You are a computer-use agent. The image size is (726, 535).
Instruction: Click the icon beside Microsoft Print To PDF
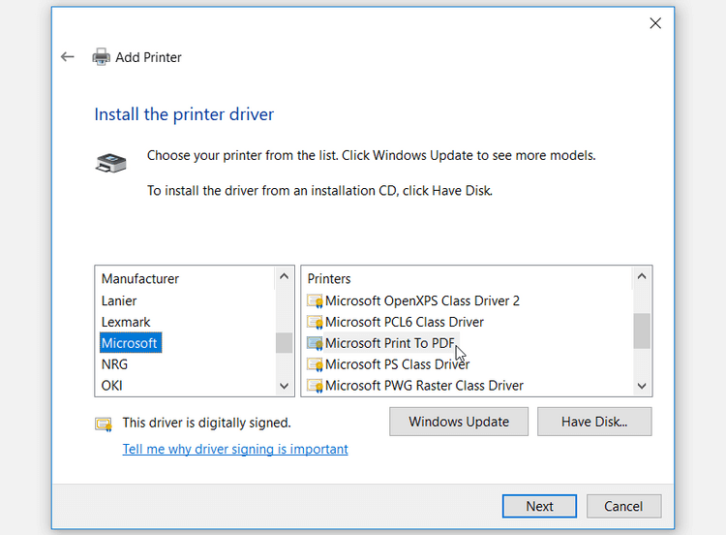pyautogui.click(x=315, y=343)
